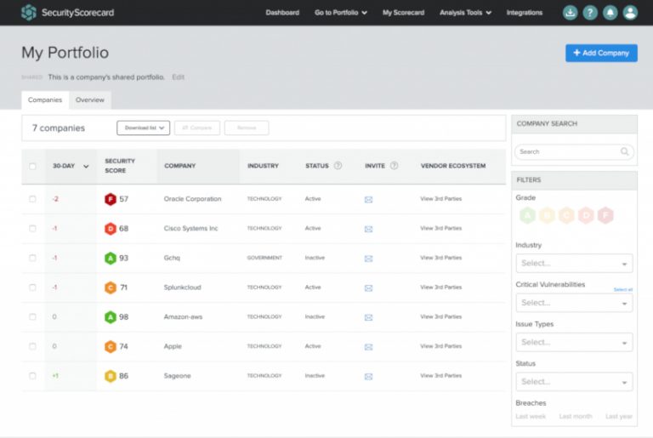Screen dimensions: 653x438
Task: Open the Critical Vulnerabilities filter dropdown
Action: [x=574, y=303]
